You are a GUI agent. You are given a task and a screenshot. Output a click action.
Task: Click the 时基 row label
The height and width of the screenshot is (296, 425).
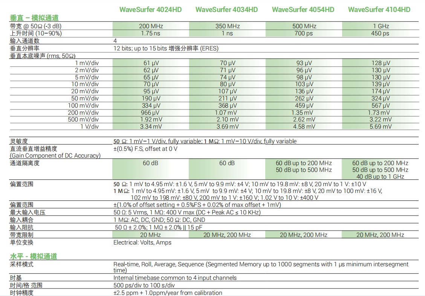coord(16,278)
